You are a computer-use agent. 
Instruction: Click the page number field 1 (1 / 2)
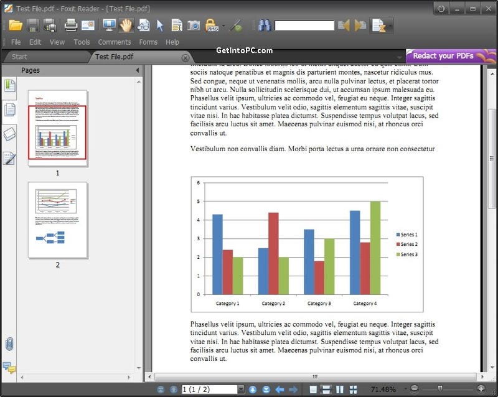pyautogui.click(x=209, y=390)
